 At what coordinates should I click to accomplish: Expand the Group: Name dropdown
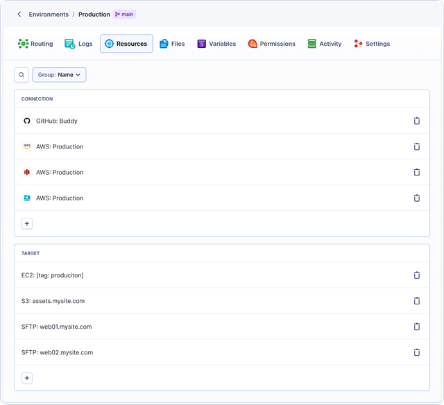coord(60,75)
